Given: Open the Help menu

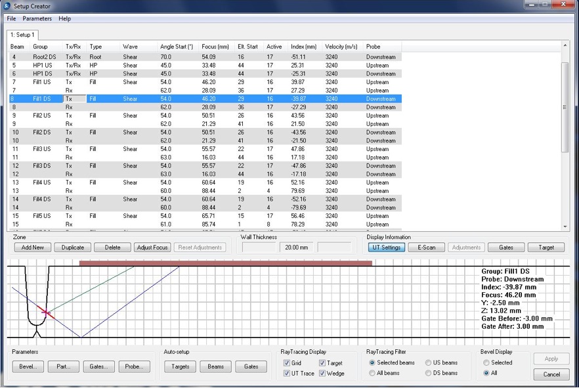Looking at the screenshot, I should (64, 19).
